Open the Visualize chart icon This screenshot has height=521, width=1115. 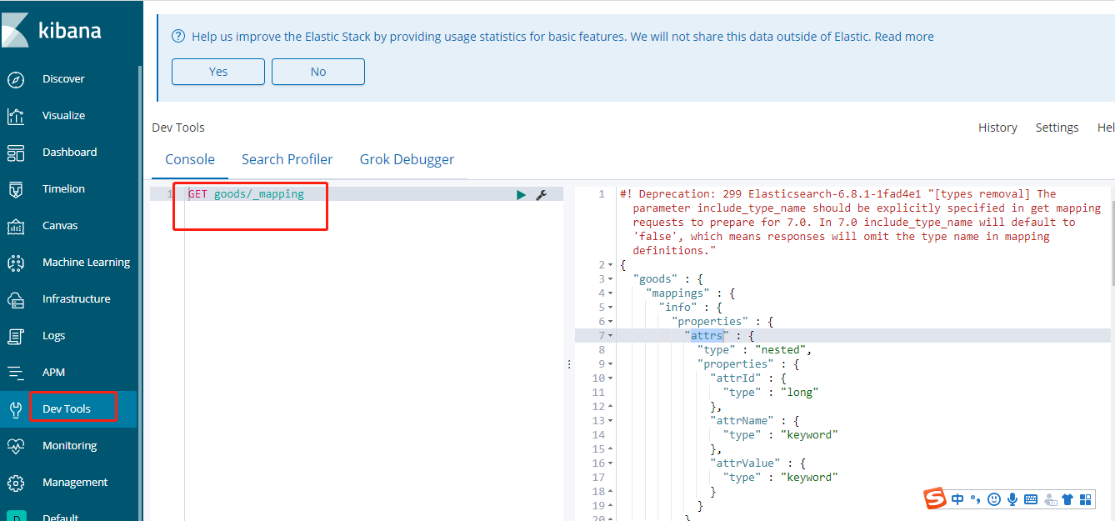click(16, 116)
